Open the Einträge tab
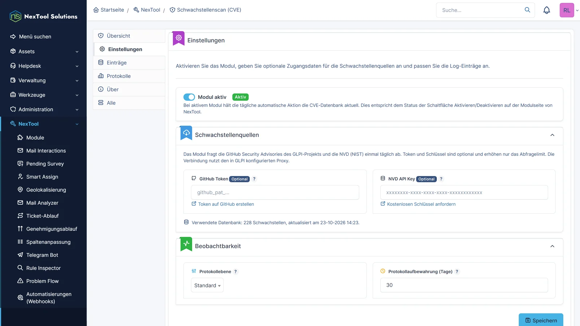Screen dimensions: 580x326 tap(129, 63)
